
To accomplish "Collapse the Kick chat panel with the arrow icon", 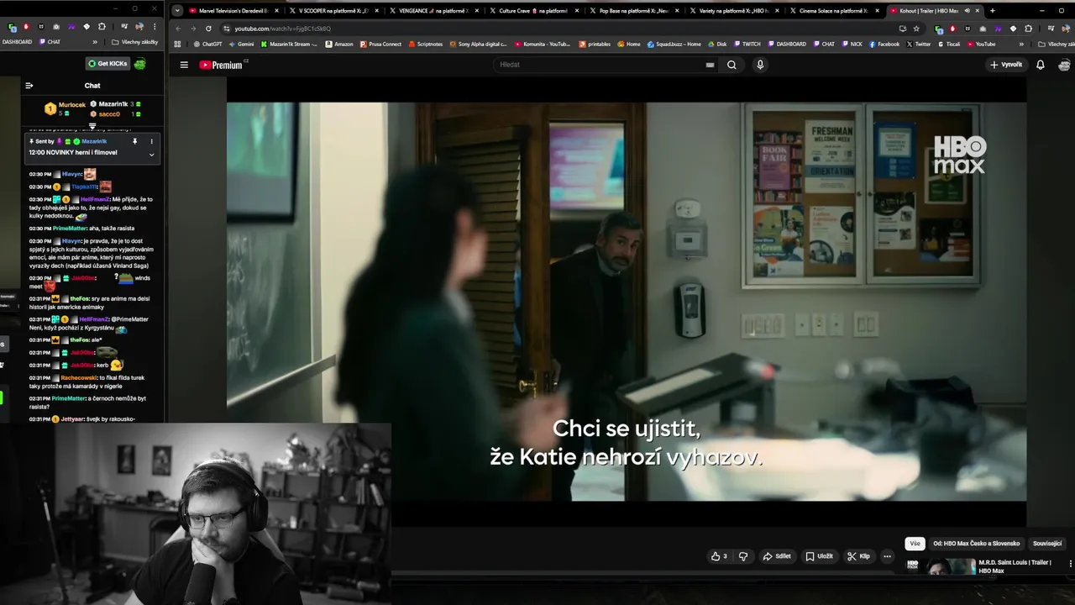I will (x=29, y=85).
